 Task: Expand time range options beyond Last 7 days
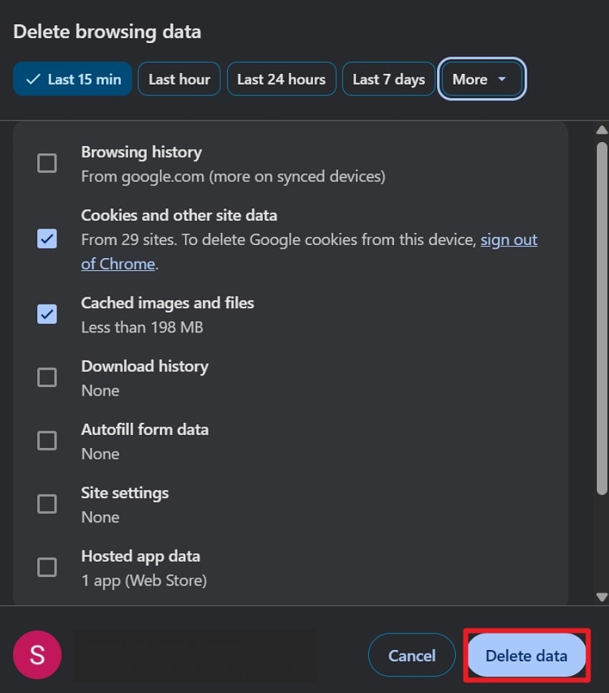point(481,79)
